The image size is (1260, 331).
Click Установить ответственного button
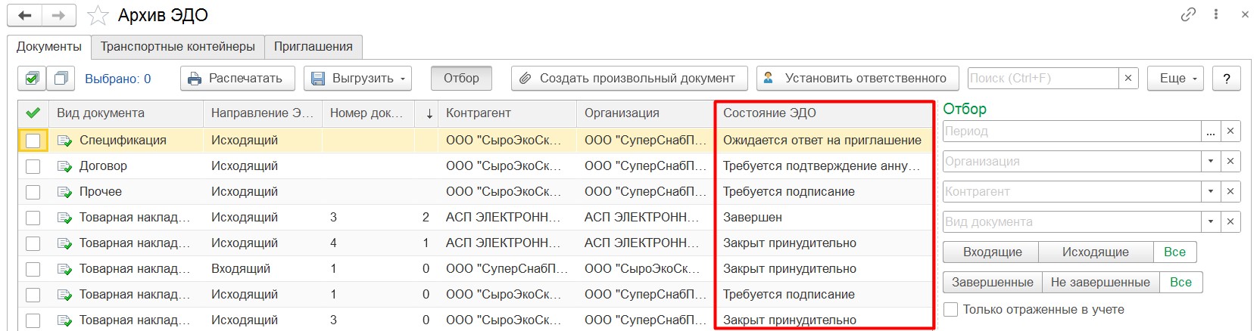(856, 78)
